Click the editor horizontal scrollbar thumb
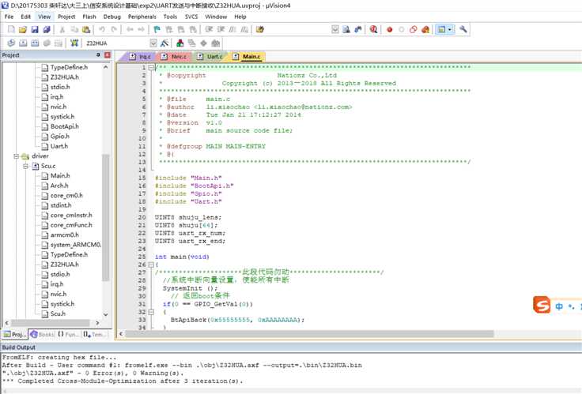582x394 pixels. [309, 334]
